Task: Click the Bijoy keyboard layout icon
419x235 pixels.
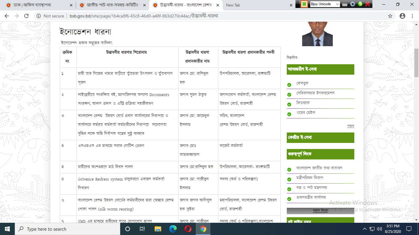Action: pos(345,4)
